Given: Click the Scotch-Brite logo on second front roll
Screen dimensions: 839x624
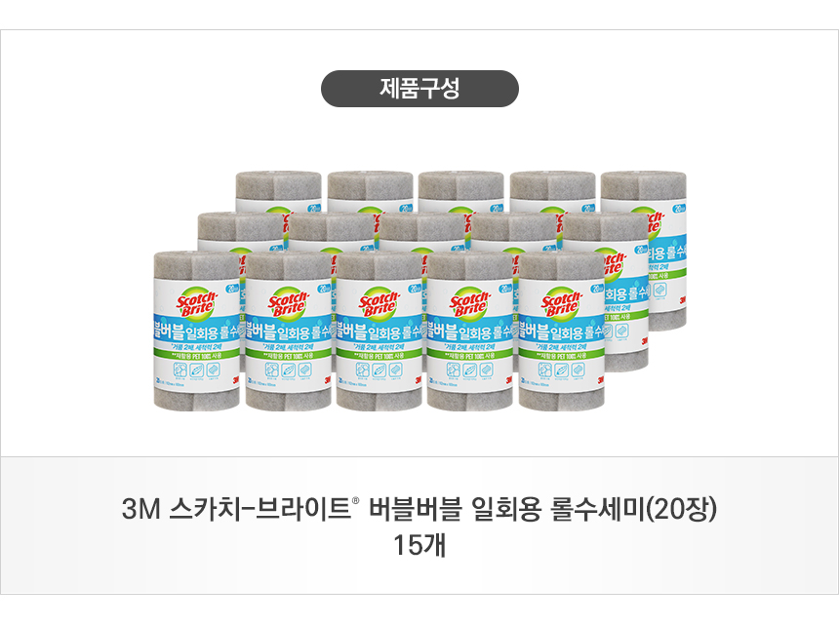Looking at the screenshot, I should (x=288, y=304).
